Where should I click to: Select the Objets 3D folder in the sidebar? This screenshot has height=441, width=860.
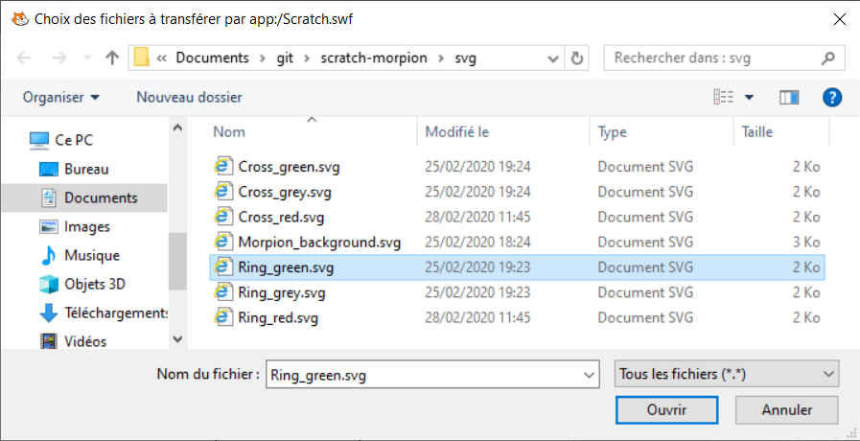pyautogui.click(x=94, y=285)
